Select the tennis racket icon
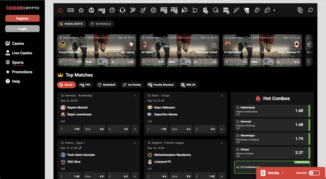The image size is (326, 179). (133, 10)
